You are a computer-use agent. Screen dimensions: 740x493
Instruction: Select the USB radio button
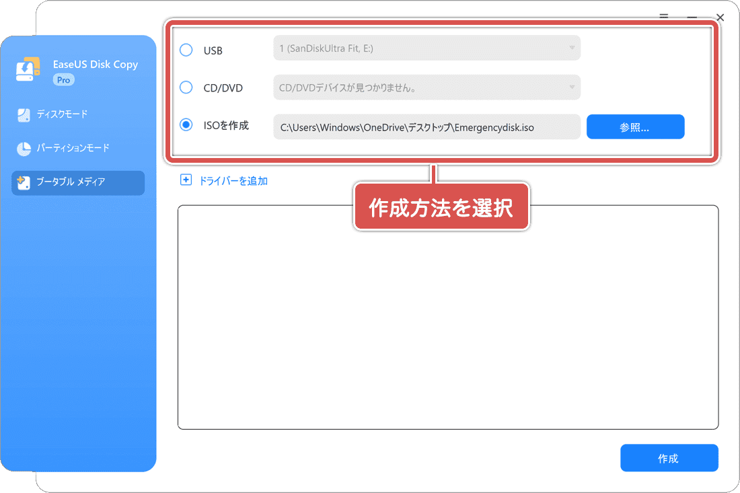point(186,50)
